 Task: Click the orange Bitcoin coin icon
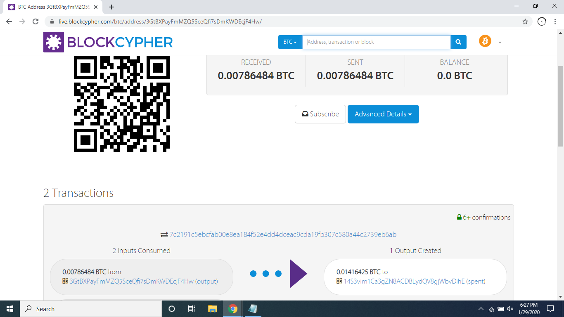pos(485,41)
